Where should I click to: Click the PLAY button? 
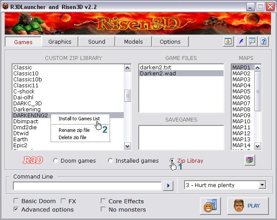coord(248,206)
